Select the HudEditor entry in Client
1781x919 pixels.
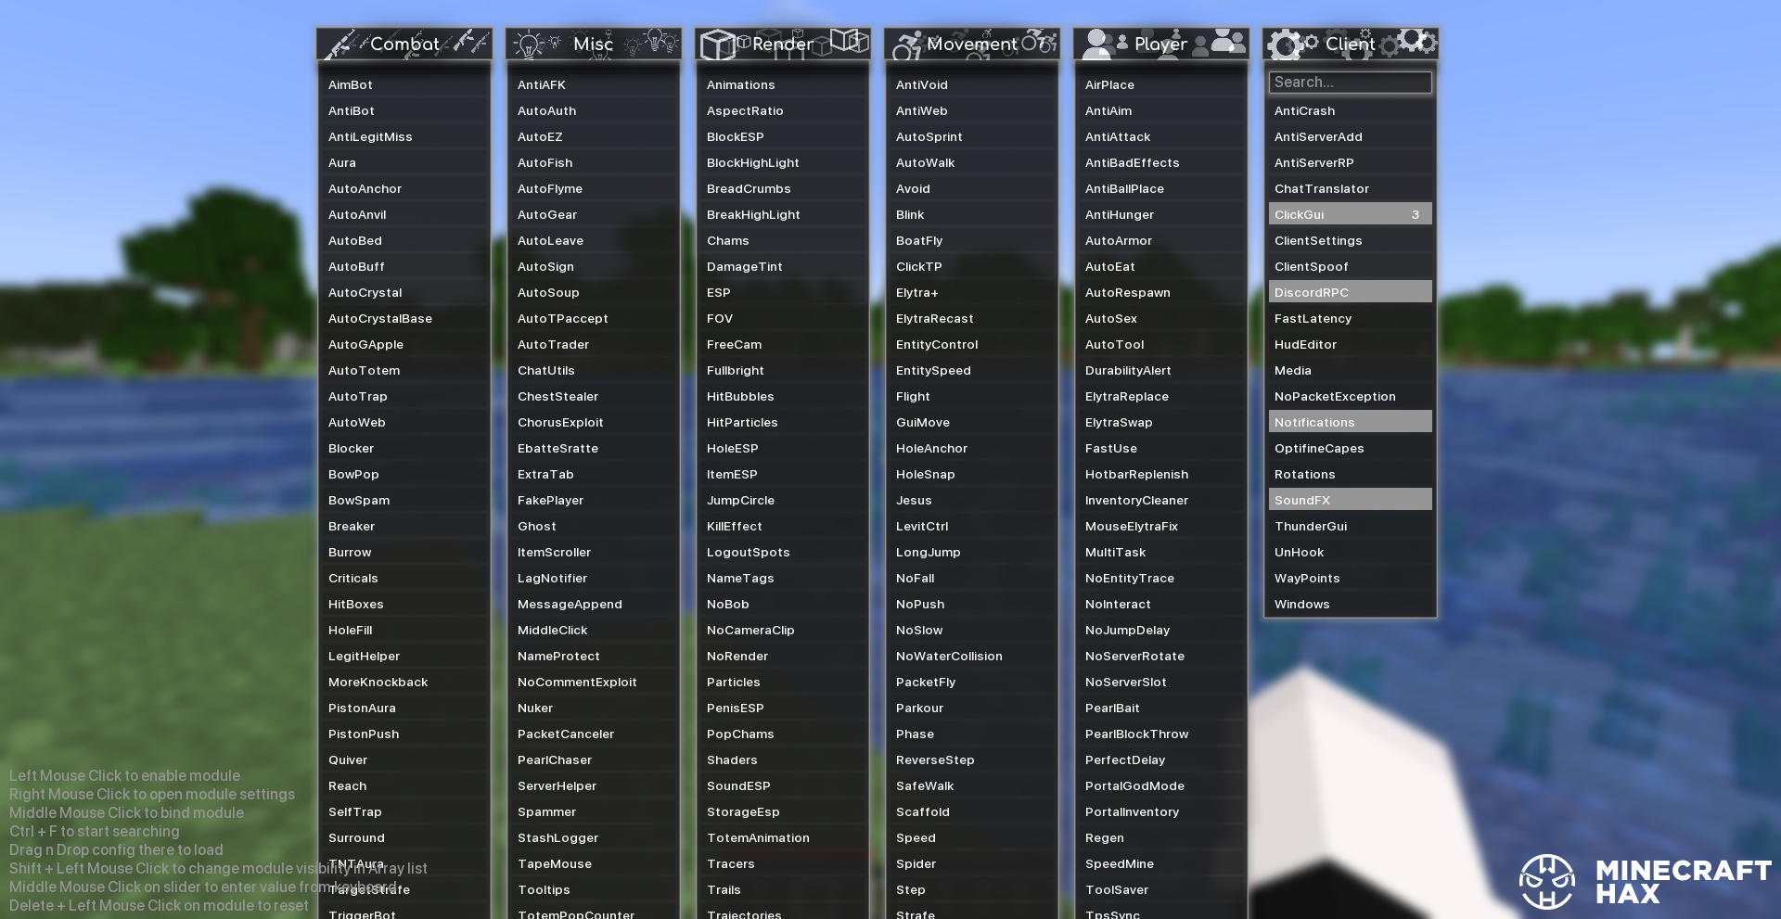click(1305, 344)
